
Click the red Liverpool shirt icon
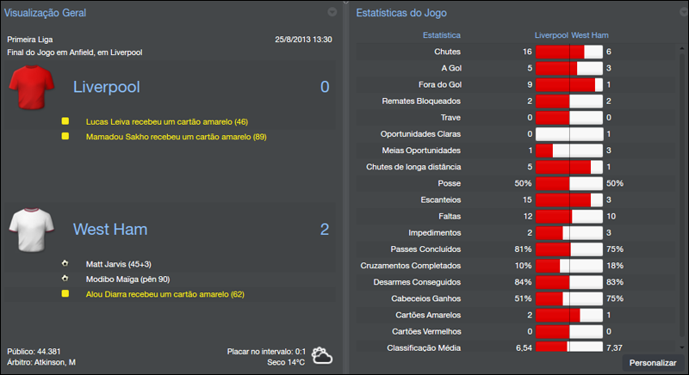click(x=31, y=88)
